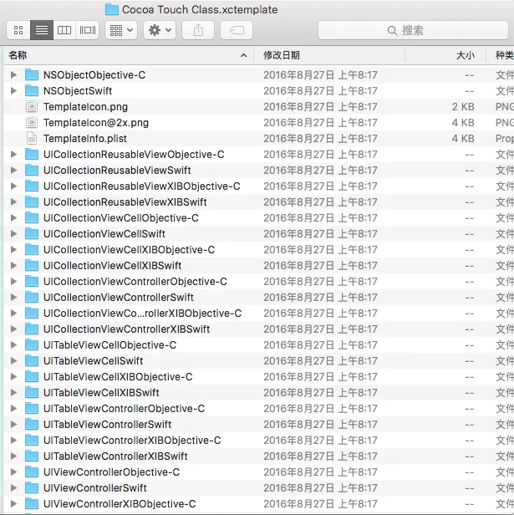Viewport: 514px width, 515px height.
Task: Click the UITableViewControllerXIBObjective-C folder icon
Action: 32,440
